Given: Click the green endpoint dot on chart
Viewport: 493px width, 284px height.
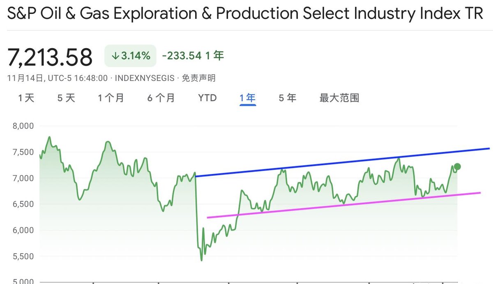Looking at the screenshot, I should (x=457, y=167).
